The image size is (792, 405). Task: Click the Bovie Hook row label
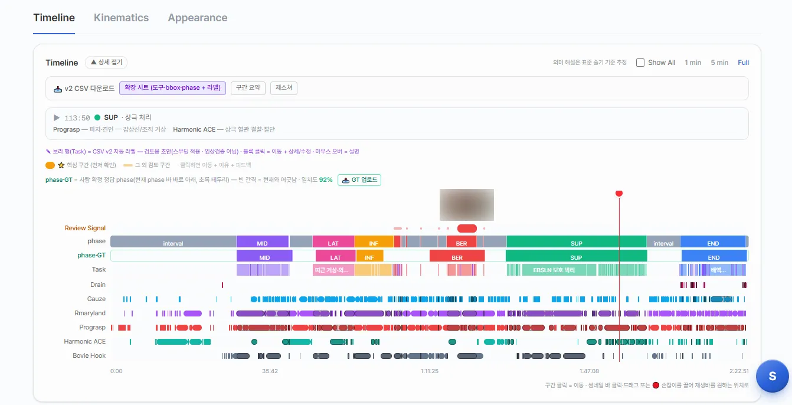89,355
